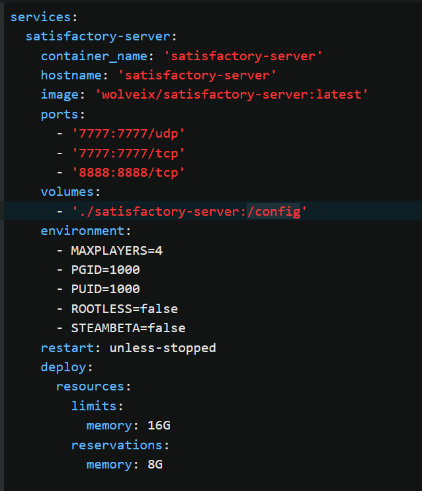
Task: Click the 'image' key
Action: 60,95
